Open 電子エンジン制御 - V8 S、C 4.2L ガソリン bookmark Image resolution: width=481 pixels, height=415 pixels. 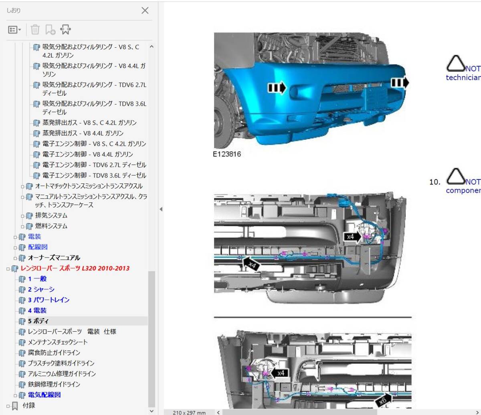[x=94, y=144]
